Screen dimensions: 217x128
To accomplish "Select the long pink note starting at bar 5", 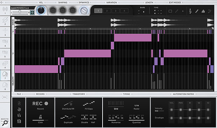I will point(133,38).
